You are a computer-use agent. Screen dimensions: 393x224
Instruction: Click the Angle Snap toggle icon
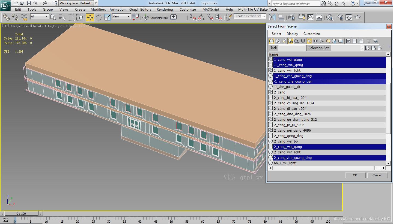tap(201, 17)
